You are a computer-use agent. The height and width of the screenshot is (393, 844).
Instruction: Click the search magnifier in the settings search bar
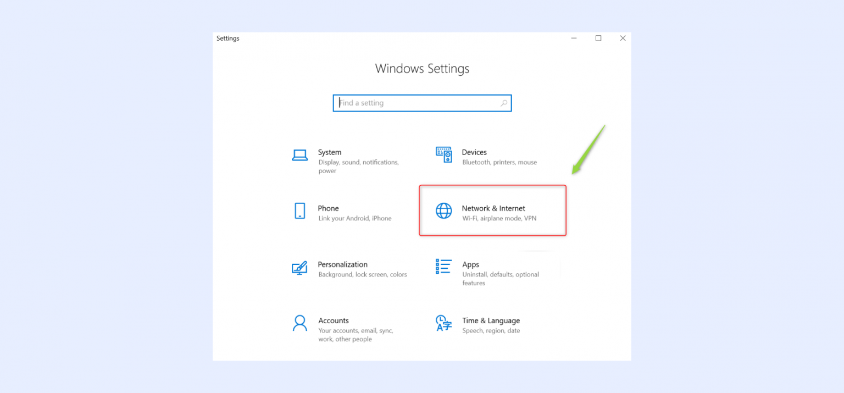click(x=504, y=103)
